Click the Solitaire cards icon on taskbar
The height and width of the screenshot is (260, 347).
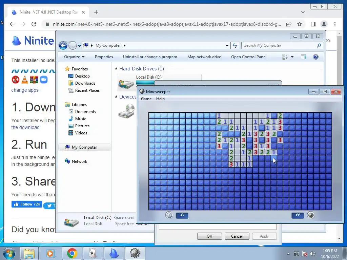(x=93, y=253)
